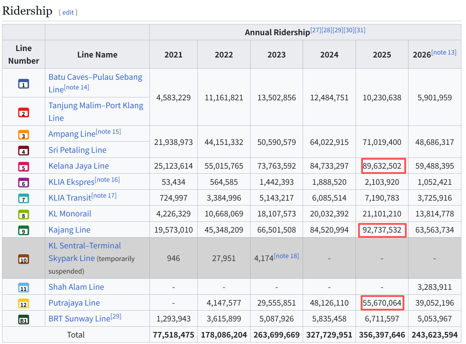Open the Kajang Line link

pos(70,230)
